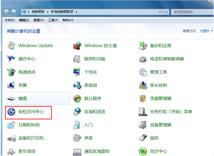Open the 个性化 monitor icon
Image resolution: width=214 pixels, height=156 pixels.
(77, 72)
